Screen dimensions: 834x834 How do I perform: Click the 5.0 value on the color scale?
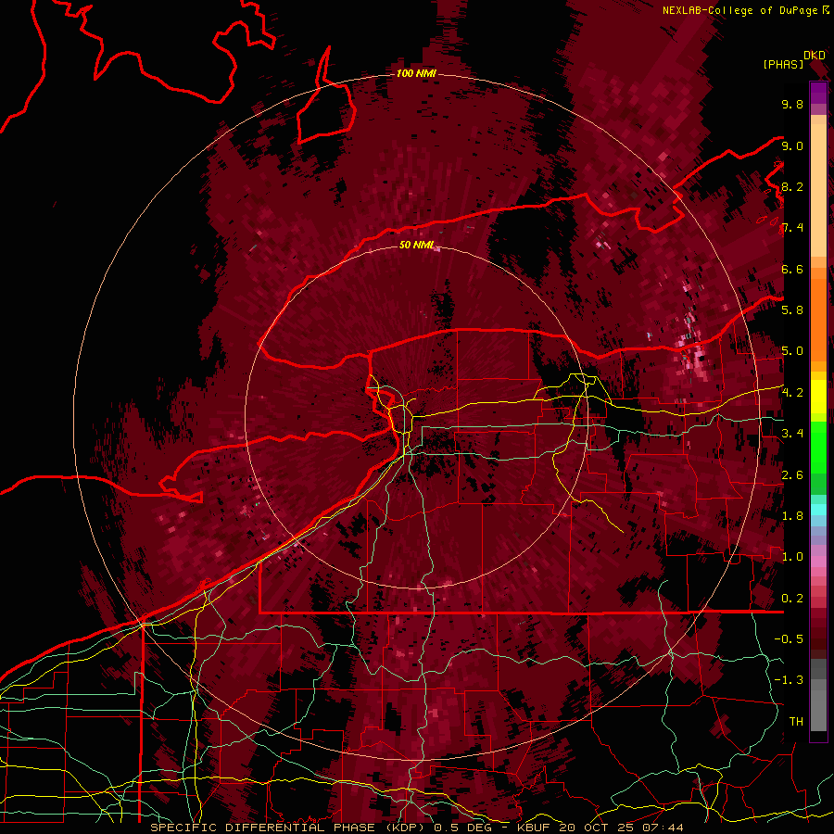(792, 351)
